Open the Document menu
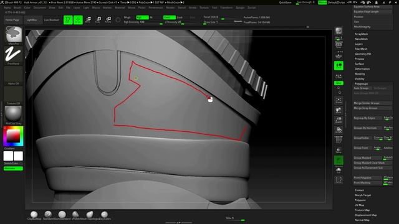Screen dimensions: 399x224 (x=40, y=7)
